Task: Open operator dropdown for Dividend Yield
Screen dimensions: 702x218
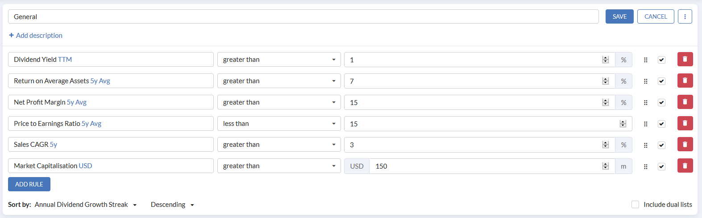Action: click(x=279, y=60)
